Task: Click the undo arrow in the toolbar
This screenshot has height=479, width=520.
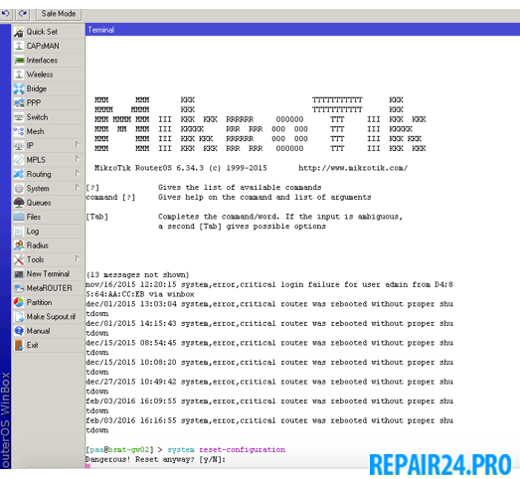Action: click(x=6, y=14)
